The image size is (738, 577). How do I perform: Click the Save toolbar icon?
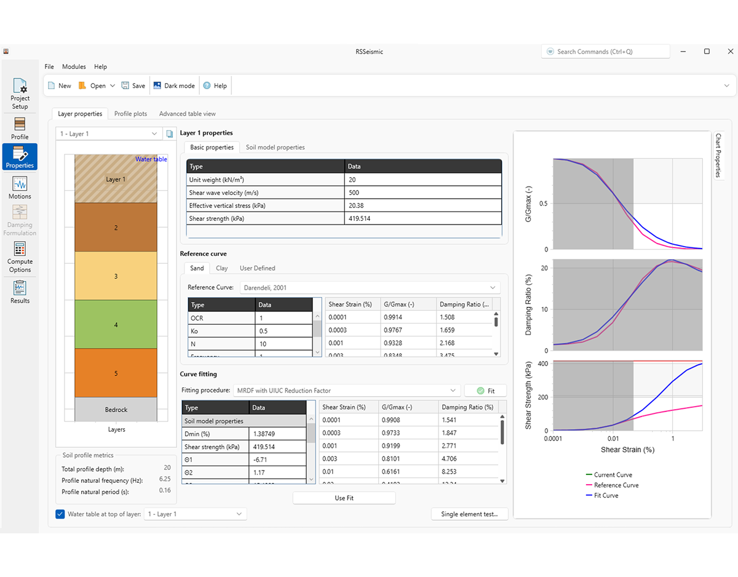[133, 86]
